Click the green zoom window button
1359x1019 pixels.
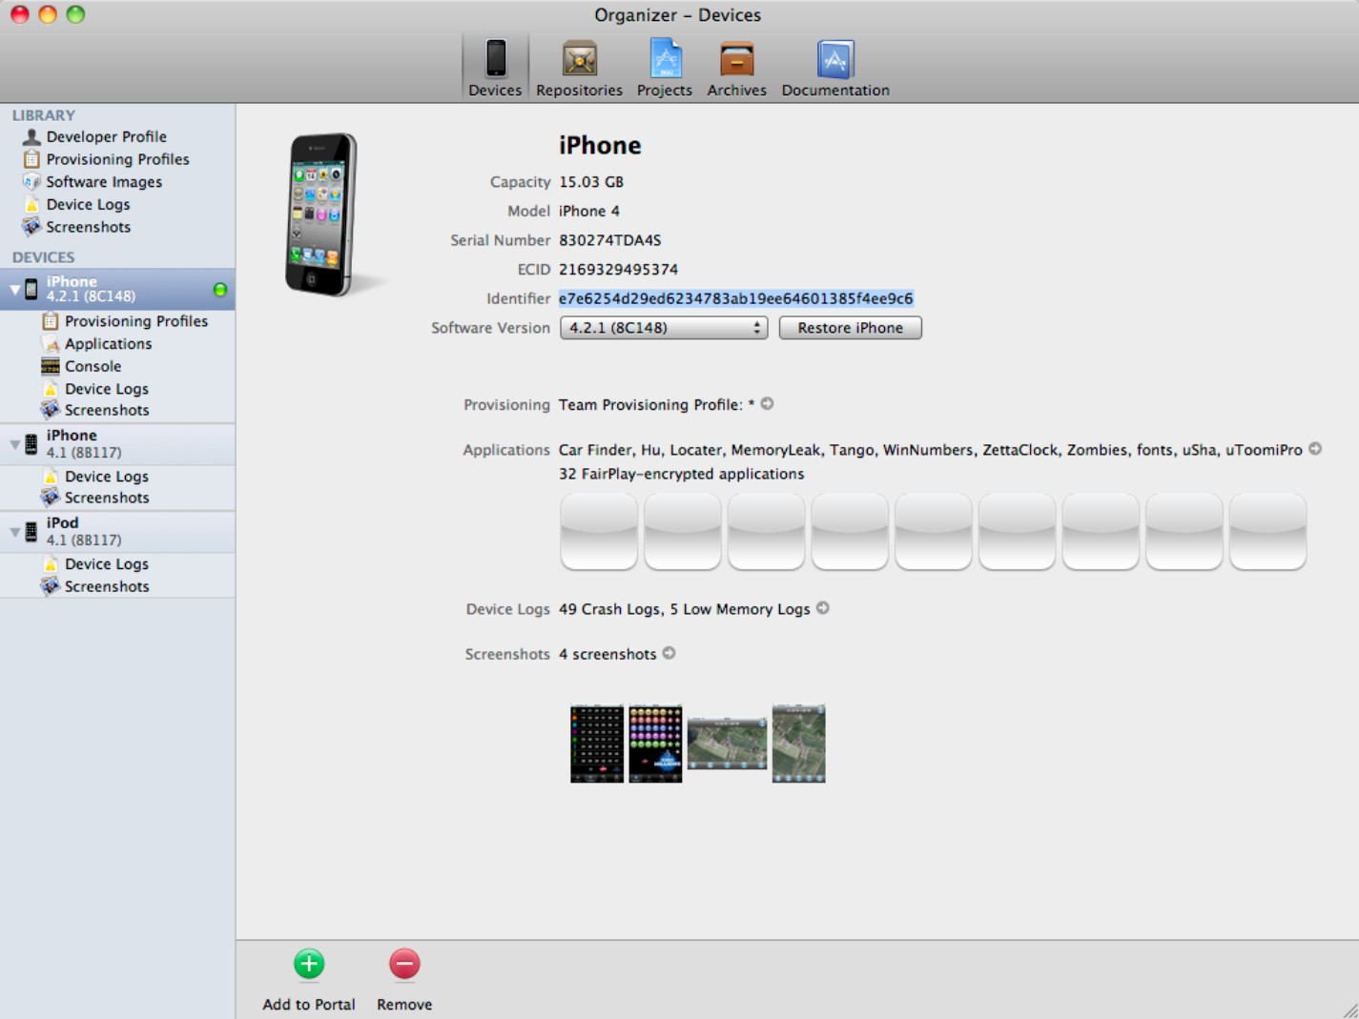75,14
